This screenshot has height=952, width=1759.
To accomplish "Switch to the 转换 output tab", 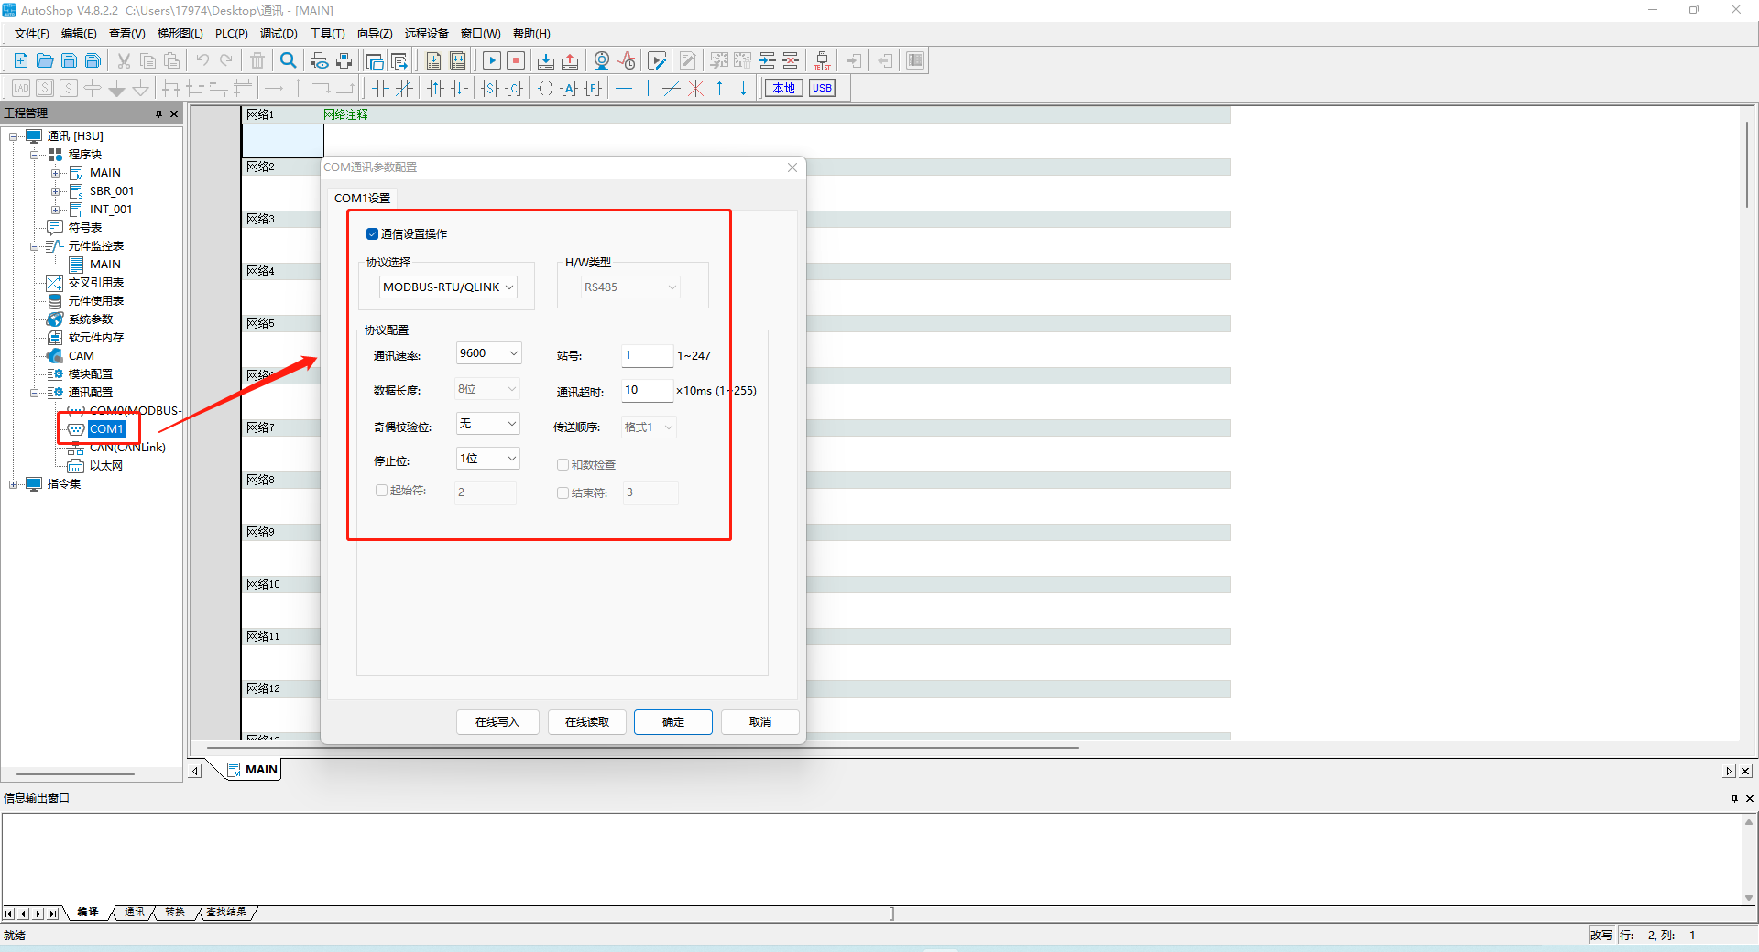I will tap(174, 913).
